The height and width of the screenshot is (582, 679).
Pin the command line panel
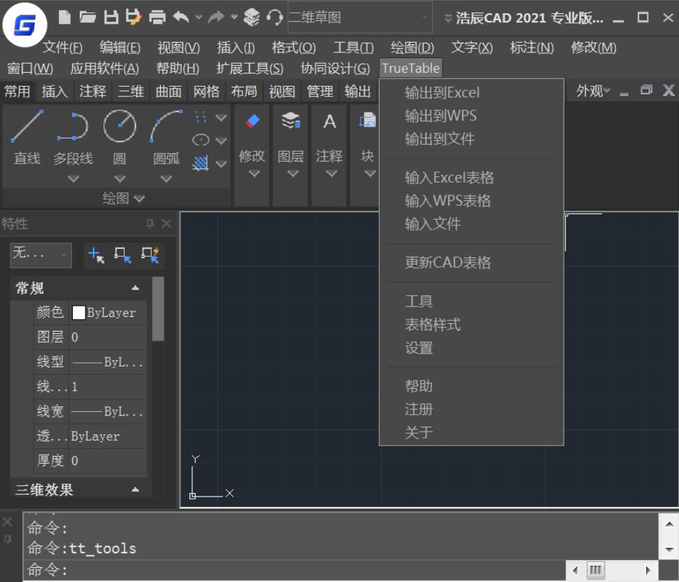pyautogui.click(x=8, y=539)
